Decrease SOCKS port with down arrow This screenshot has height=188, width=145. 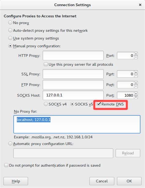pyautogui.click(x=136, y=97)
